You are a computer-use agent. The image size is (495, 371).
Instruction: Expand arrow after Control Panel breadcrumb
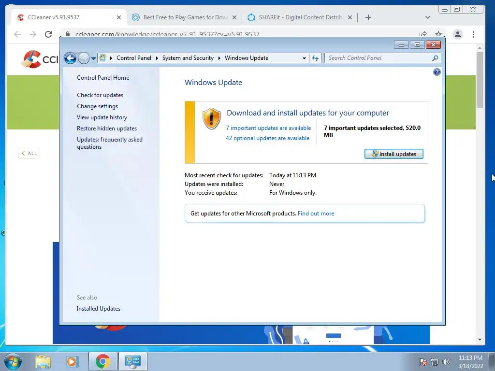click(157, 58)
